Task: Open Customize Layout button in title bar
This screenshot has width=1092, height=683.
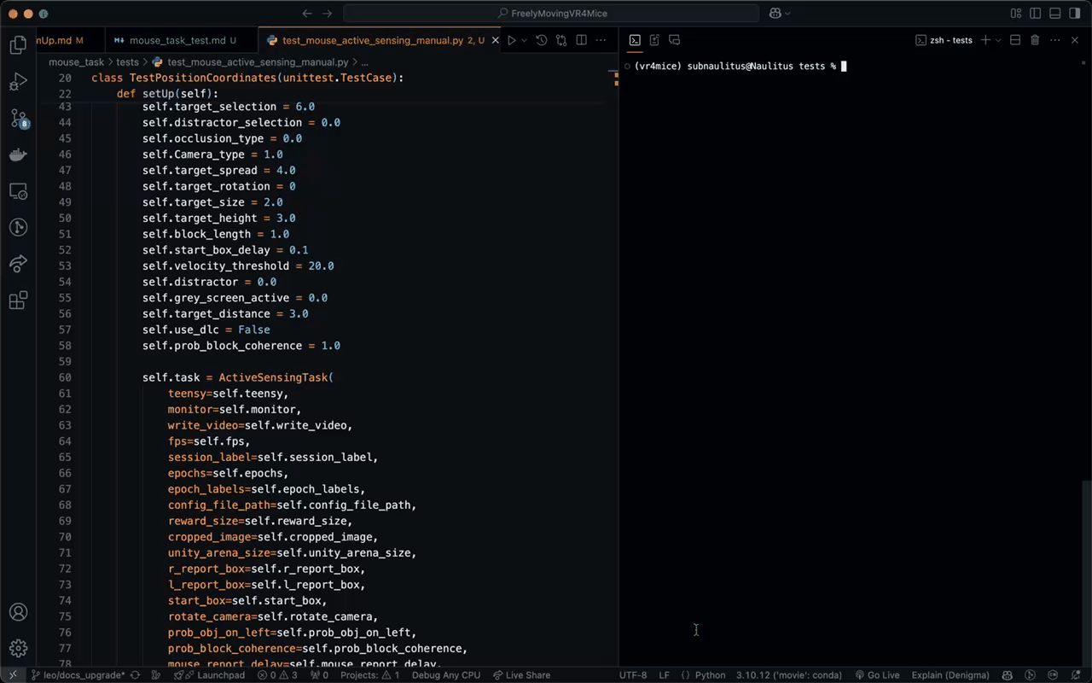Action: [1016, 13]
